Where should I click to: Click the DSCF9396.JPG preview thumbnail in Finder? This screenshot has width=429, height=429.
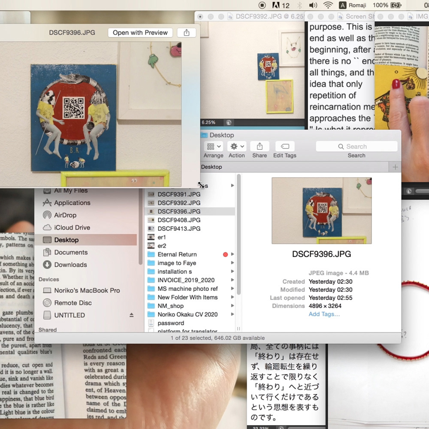coord(321,211)
